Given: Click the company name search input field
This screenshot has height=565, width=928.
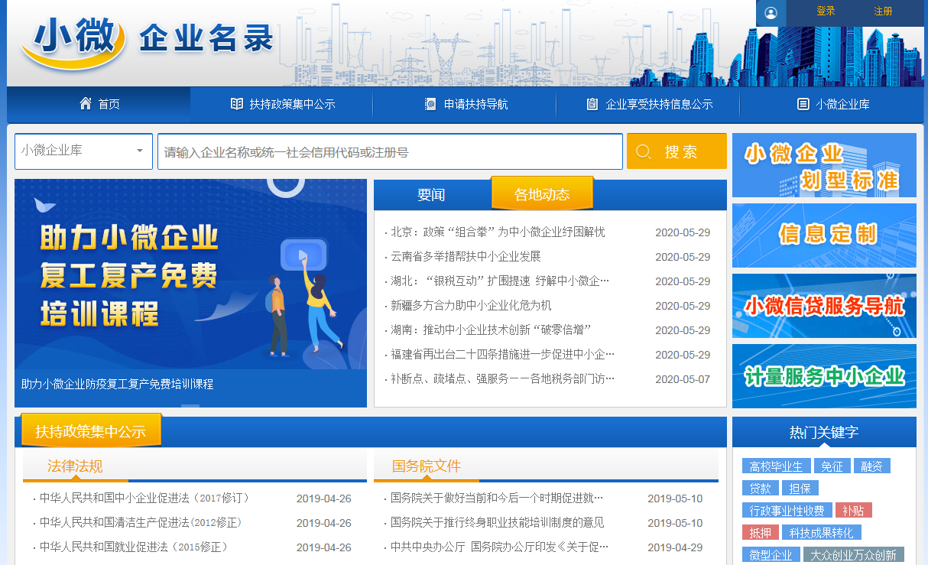Looking at the screenshot, I should click(x=390, y=152).
